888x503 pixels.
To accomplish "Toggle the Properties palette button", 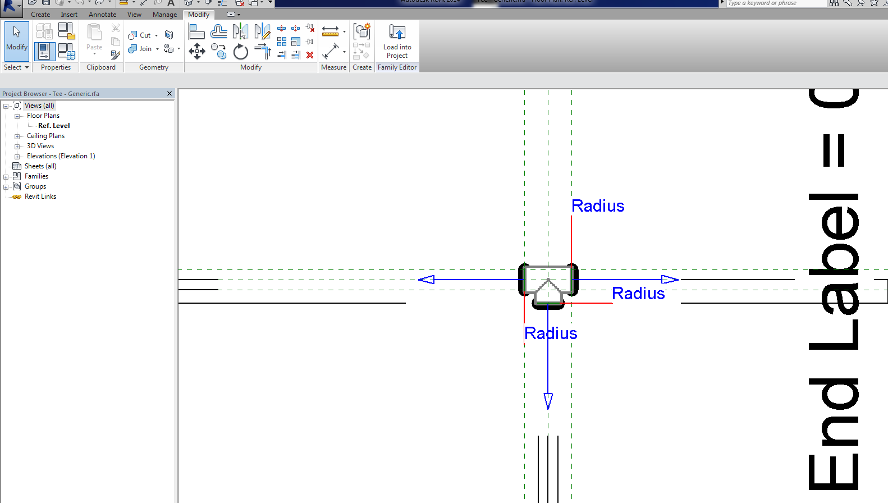I will click(x=44, y=52).
